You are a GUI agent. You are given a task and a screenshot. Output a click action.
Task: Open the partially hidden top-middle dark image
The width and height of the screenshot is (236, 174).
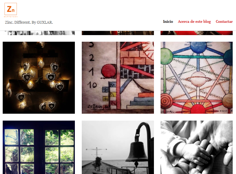tap(118, 33)
